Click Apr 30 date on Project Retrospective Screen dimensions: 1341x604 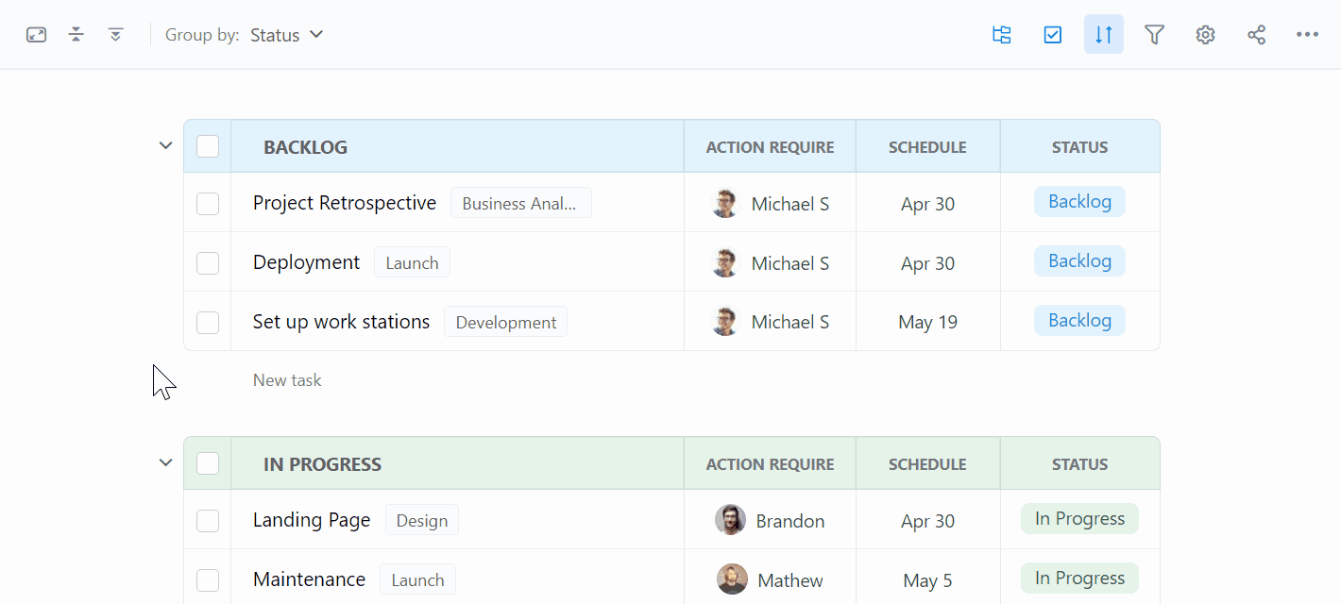927,204
